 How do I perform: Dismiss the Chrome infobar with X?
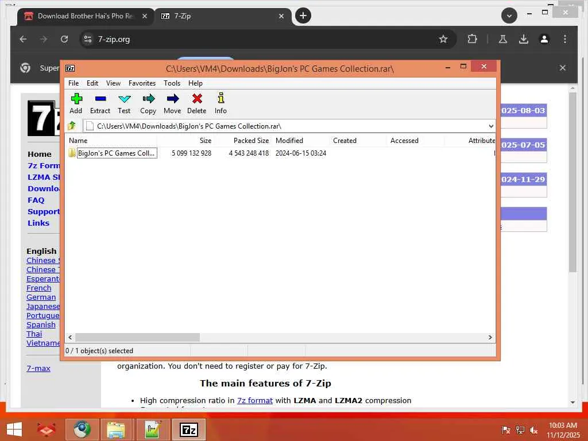pos(562,68)
